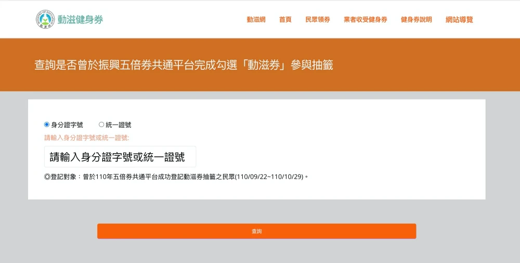Click the page heading about 動滋券 抽籤
This screenshot has width=520, height=263.
184,65
